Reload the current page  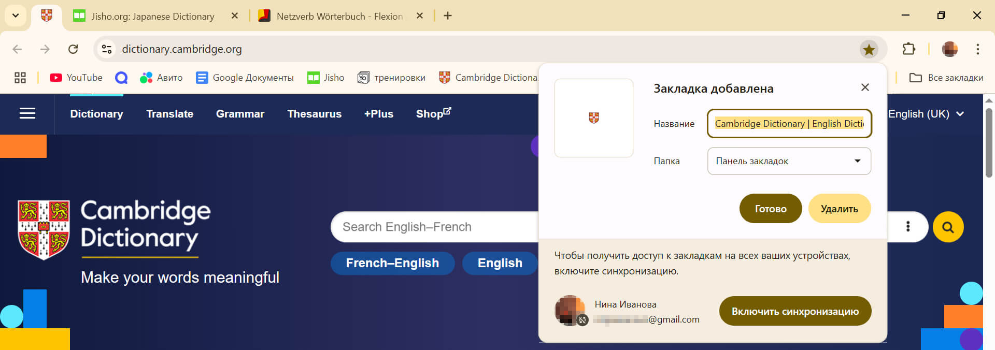(x=73, y=49)
